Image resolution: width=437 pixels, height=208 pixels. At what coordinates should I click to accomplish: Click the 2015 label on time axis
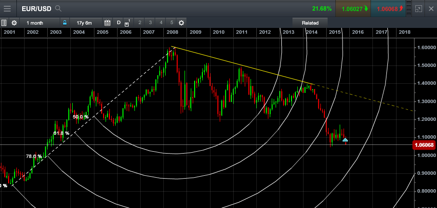334,32
